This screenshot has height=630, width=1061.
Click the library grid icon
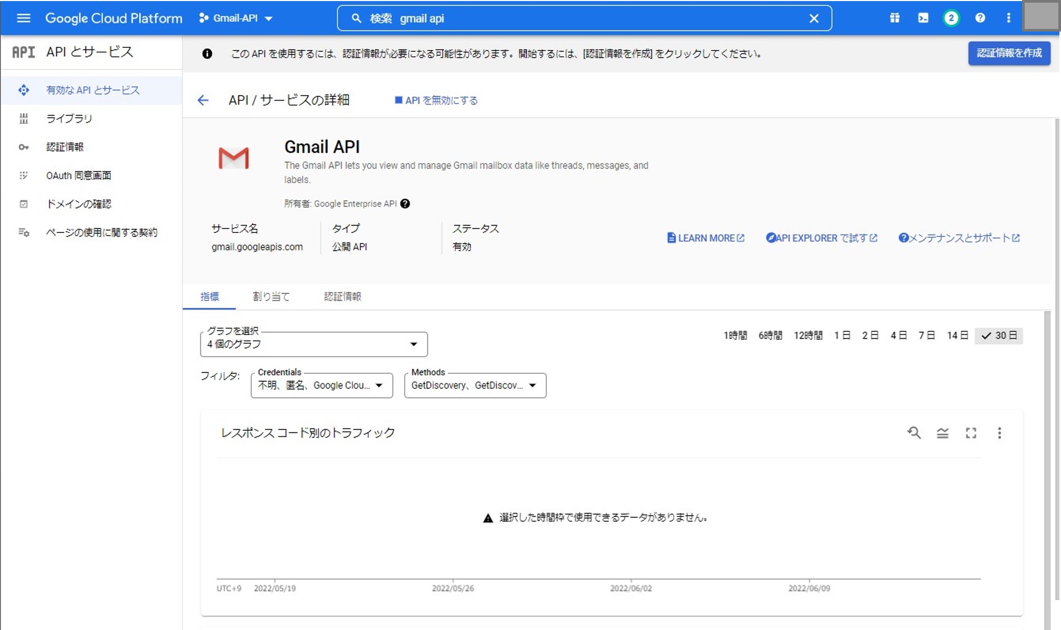(24, 119)
